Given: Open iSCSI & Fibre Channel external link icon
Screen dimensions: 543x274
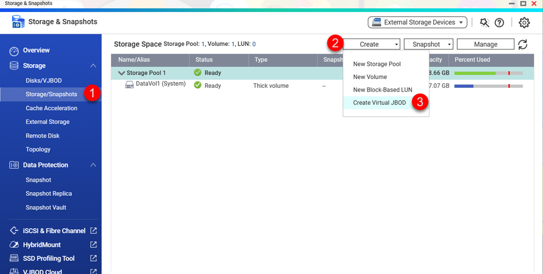Looking at the screenshot, I should [x=93, y=231].
